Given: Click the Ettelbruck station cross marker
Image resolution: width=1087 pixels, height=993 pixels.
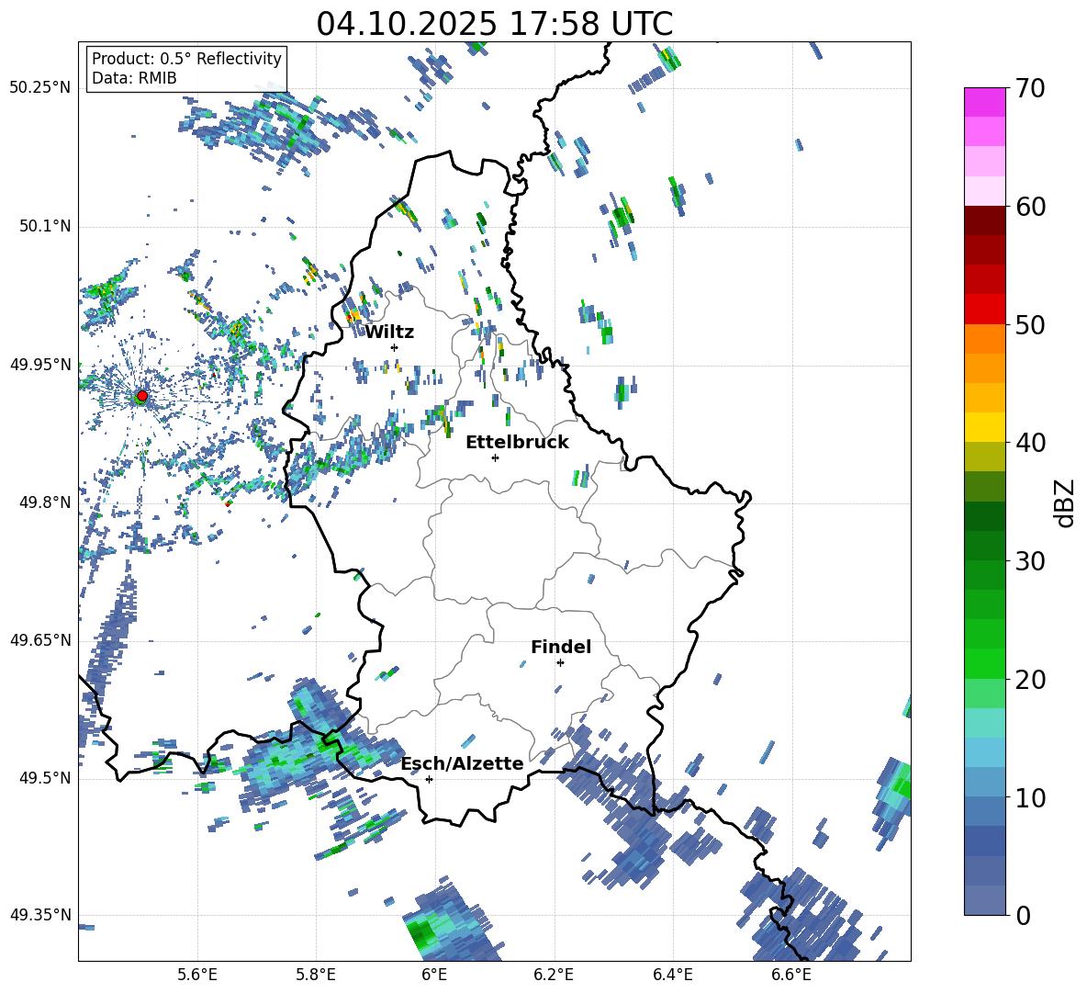Looking at the screenshot, I should point(495,457).
